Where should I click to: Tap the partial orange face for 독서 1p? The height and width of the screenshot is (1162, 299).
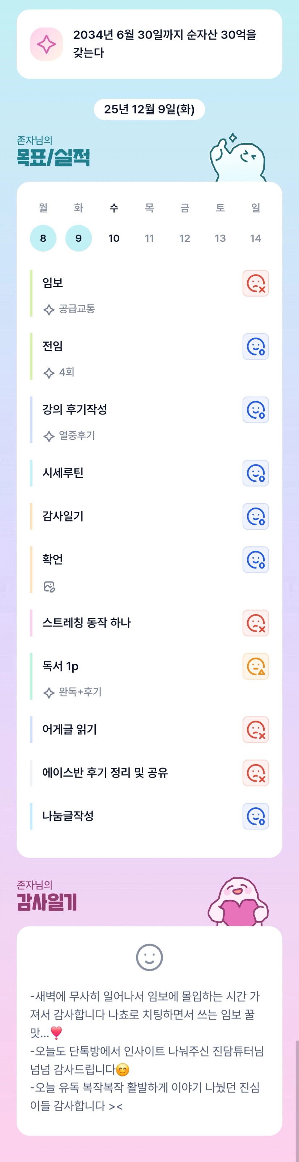click(x=255, y=666)
